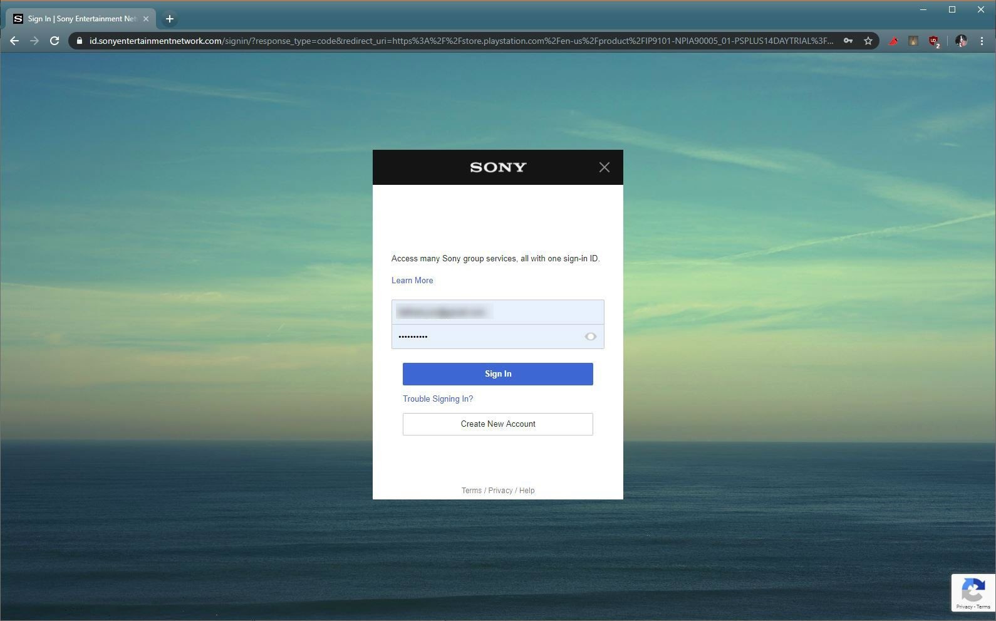Open the red extension icon beside the star
The height and width of the screenshot is (621, 996).
(893, 41)
